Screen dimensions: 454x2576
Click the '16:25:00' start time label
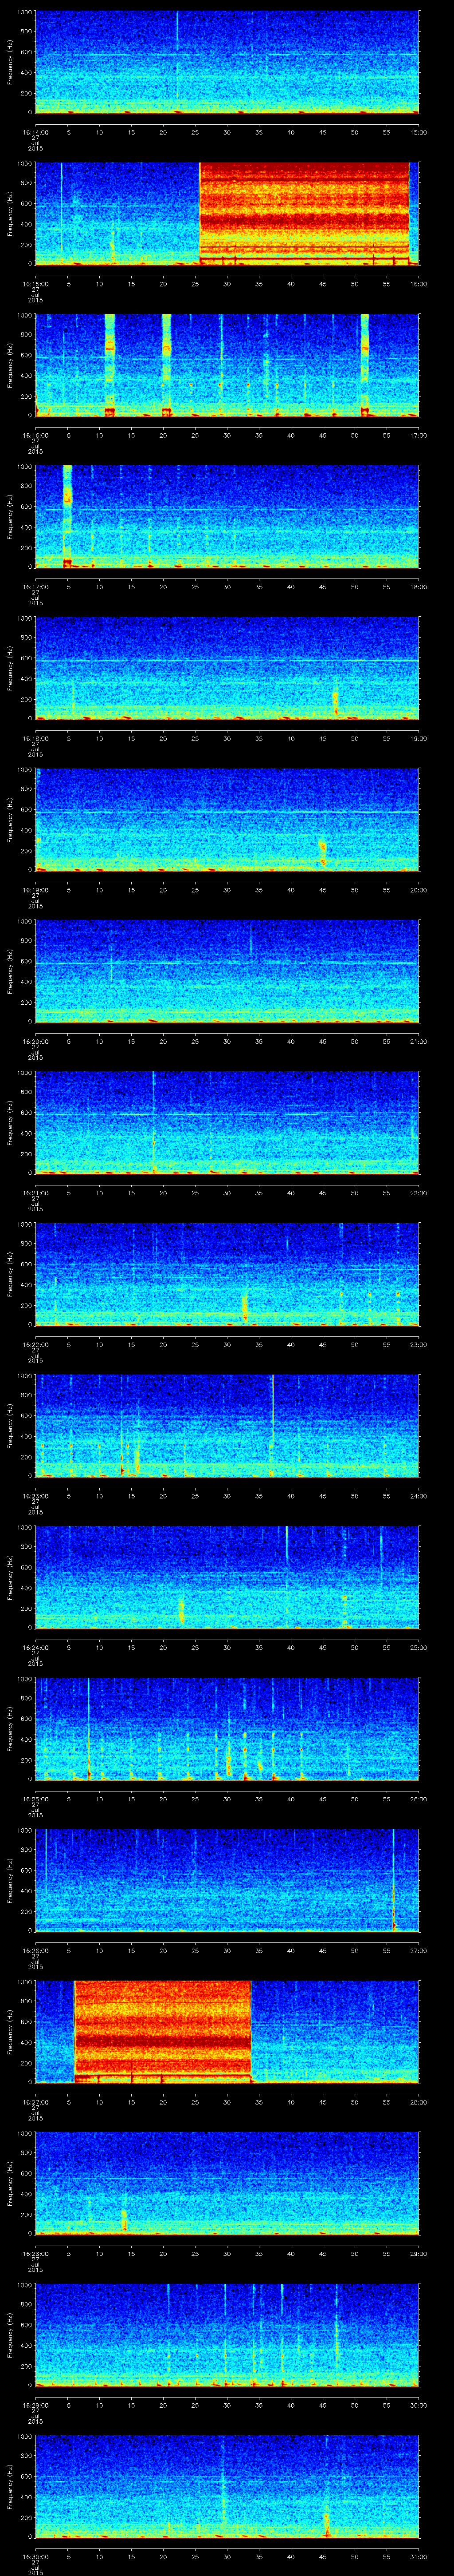[35, 1799]
